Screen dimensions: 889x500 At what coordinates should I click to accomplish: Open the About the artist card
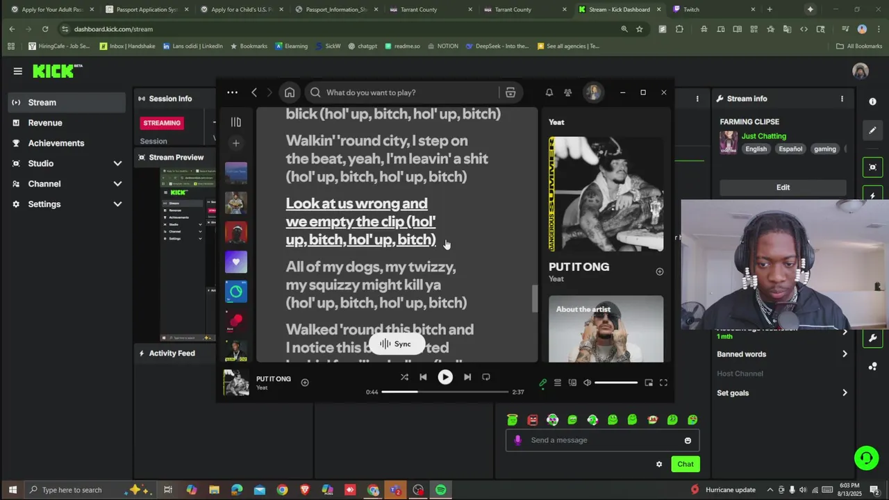[606, 329]
